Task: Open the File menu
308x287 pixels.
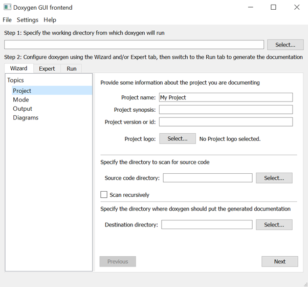Action: pyautogui.click(x=7, y=20)
